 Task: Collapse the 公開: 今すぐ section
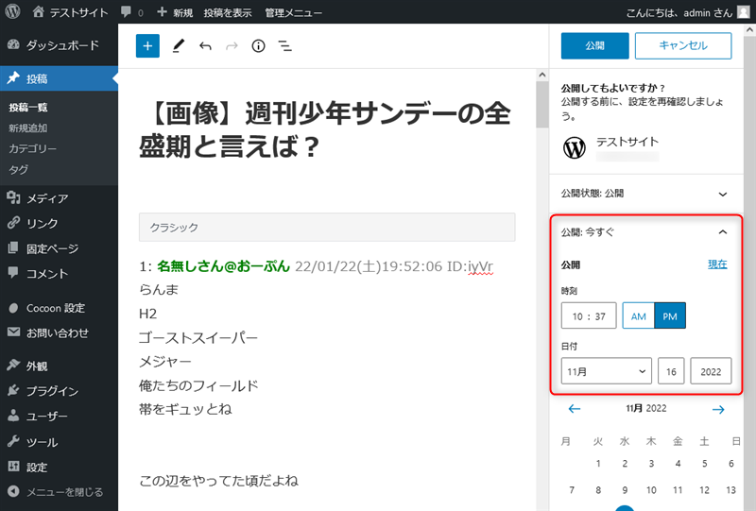coord(646,232)
